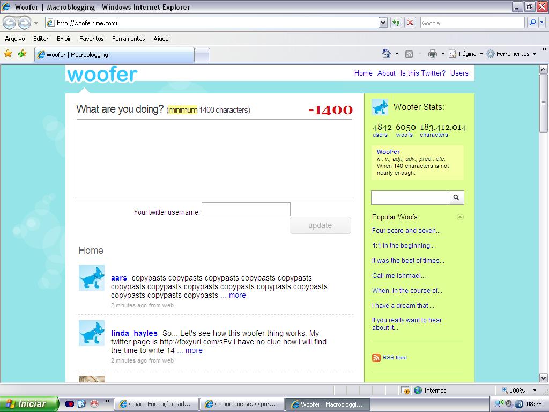This screenshot has width=549, height=412.
Task: Click the 'What are you doing?' text area
Action: (x=214, y=159)
